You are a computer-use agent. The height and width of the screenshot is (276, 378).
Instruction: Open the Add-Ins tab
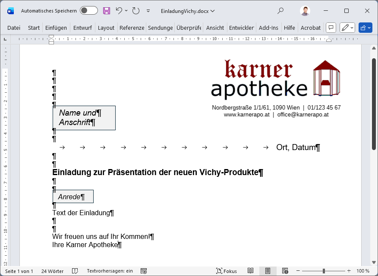(x=268, y=28)
